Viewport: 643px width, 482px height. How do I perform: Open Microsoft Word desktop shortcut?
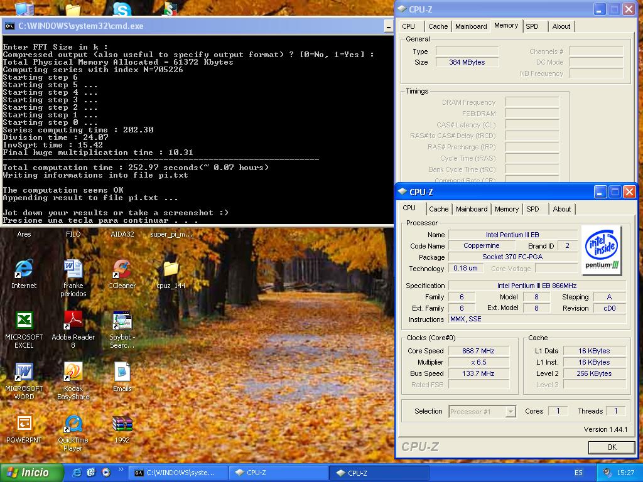[24, 372]
